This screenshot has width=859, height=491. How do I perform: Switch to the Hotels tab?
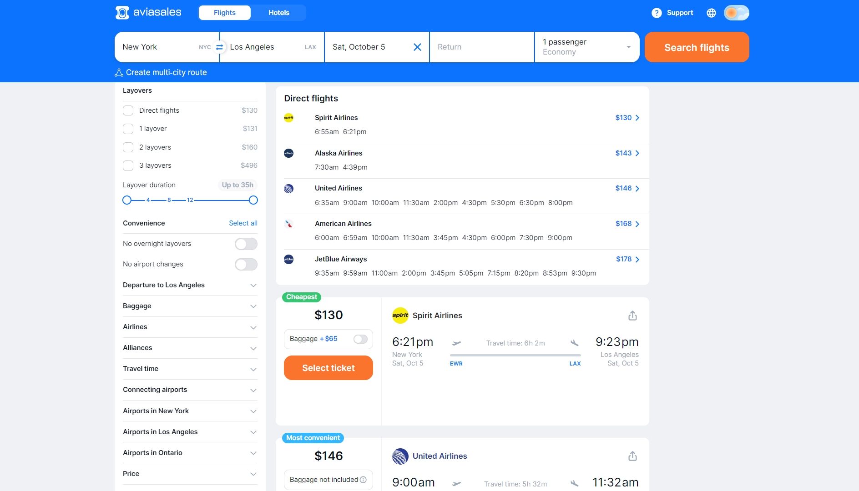click(x=279, y=13)
